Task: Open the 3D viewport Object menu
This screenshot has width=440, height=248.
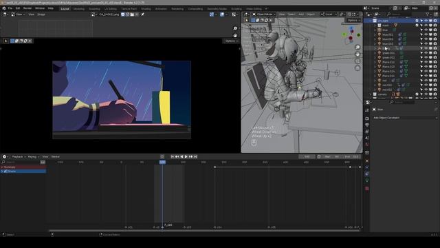Action: click(x=311, y=14)
